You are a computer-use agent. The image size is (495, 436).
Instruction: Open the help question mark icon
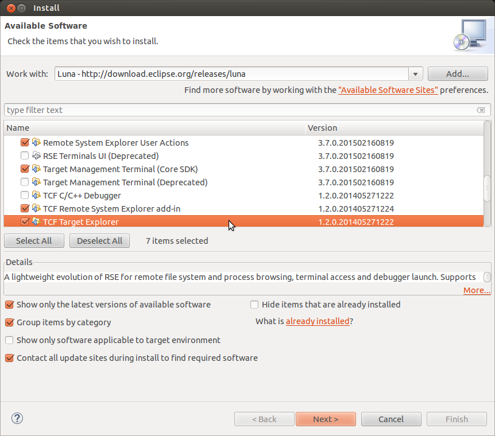pyautogui.click(x=17, y=419)
